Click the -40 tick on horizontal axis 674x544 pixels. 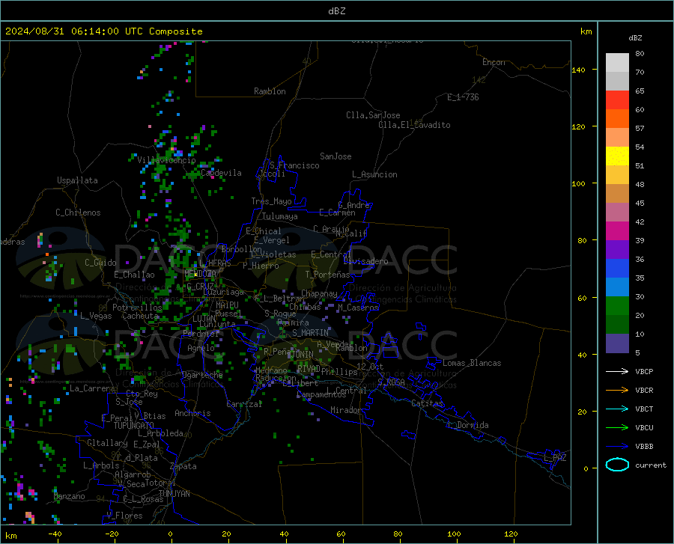(x=55, y=534)
